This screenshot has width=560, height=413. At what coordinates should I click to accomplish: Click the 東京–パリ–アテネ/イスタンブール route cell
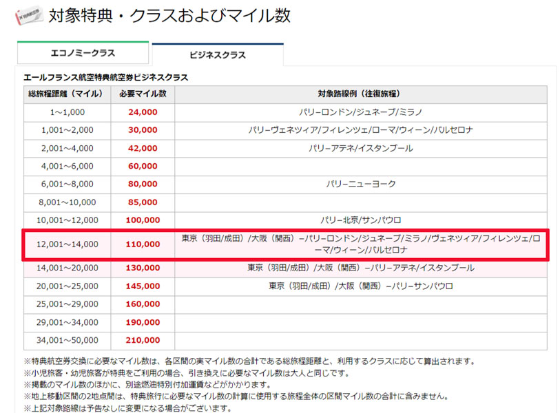point(361,268)
